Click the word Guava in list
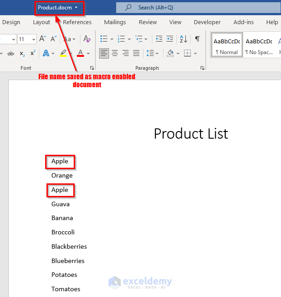 click(60, 204)
